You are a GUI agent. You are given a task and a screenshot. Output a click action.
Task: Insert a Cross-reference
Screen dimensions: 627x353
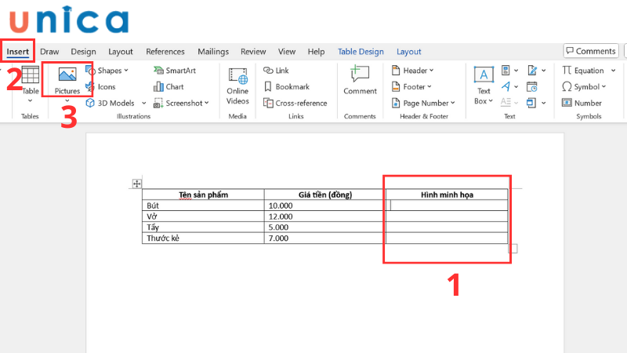tap(296, 103)
